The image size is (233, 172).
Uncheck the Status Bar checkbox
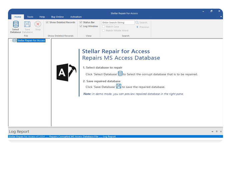[81, 22]
